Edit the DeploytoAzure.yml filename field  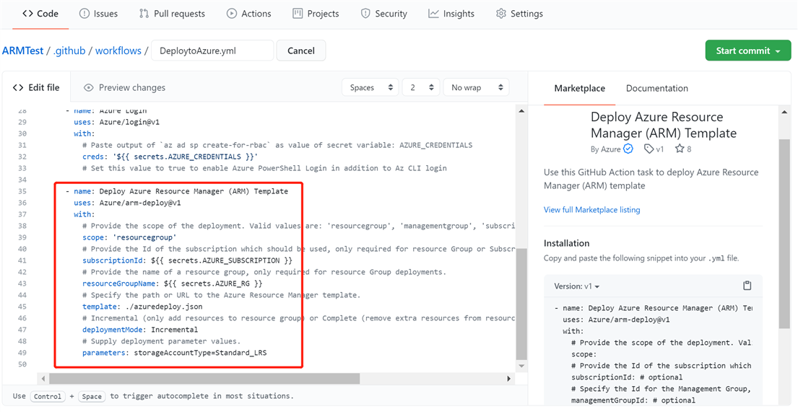click(212, 51)
